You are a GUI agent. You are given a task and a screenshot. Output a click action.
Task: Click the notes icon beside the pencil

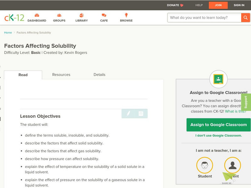coord(141,113)
